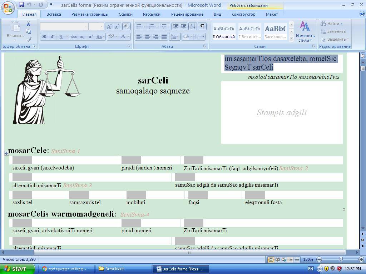Screen dimensions: 366x274
Task: Open the Рецензирование tab
Action: [187, 14]
